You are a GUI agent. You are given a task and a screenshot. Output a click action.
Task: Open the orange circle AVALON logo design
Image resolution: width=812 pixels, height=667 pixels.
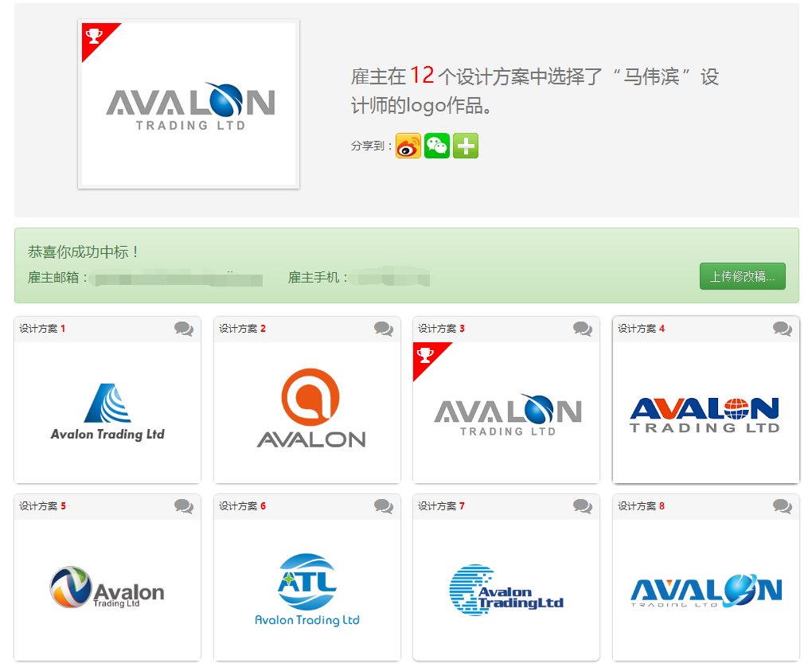[310, 410]
